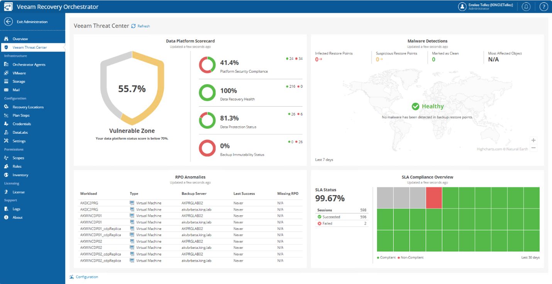The image size is (552, 284).
Task: Open the Configuration link at page bottom
Action: [x=87, y=277]
